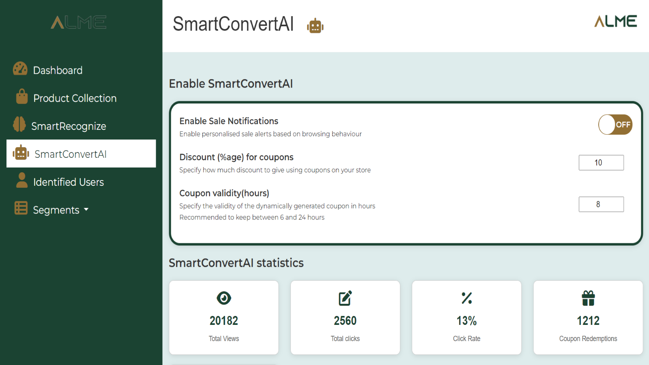Viewport: 649px width, 365px height.
Task: Open Identified Users page
Action: point(81,182)
